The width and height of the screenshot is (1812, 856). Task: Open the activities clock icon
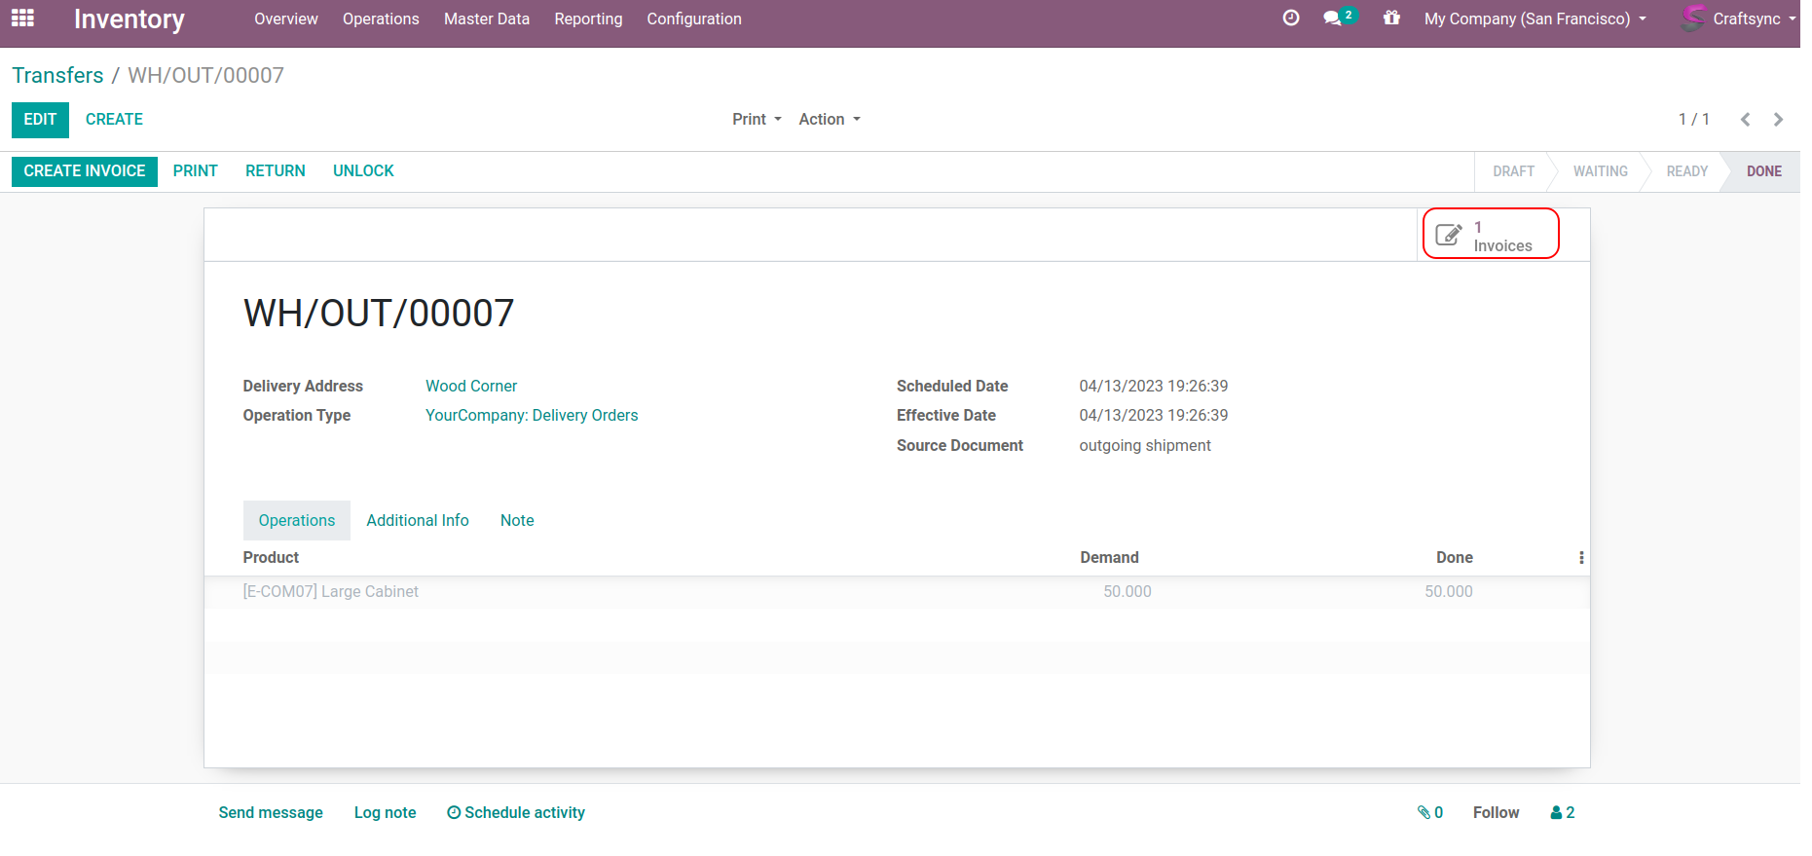(x=1291, y=19)
